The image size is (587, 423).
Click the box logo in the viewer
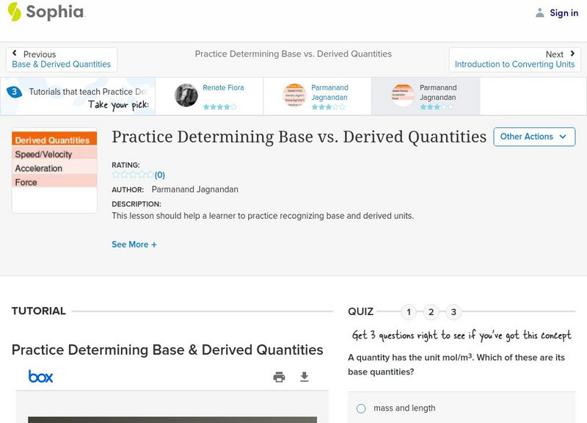pyautogui.click(x=40, y=377)
